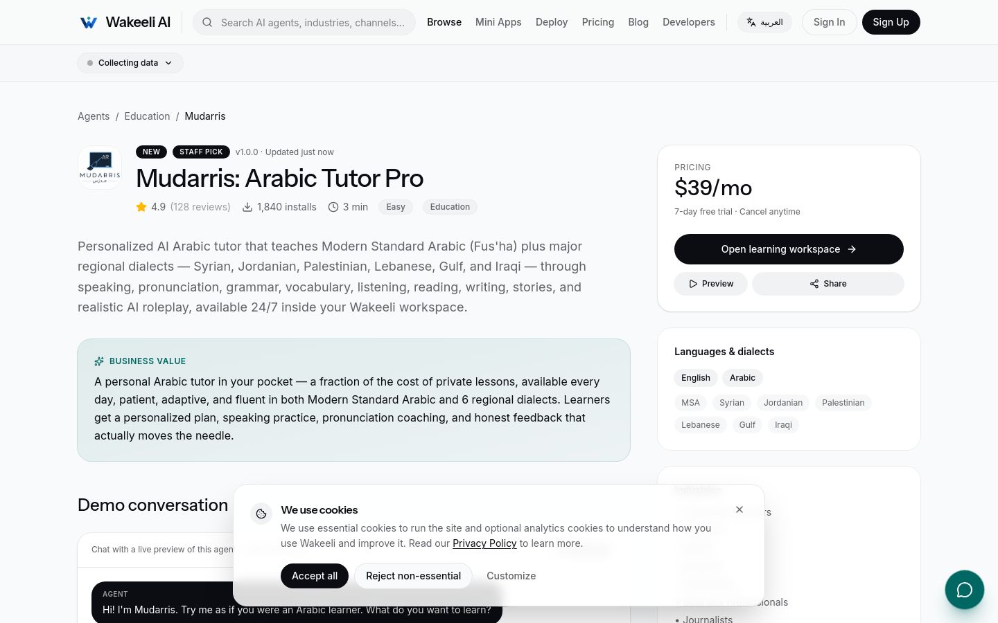Open the Developers nav item

click(x=688, y=22)
